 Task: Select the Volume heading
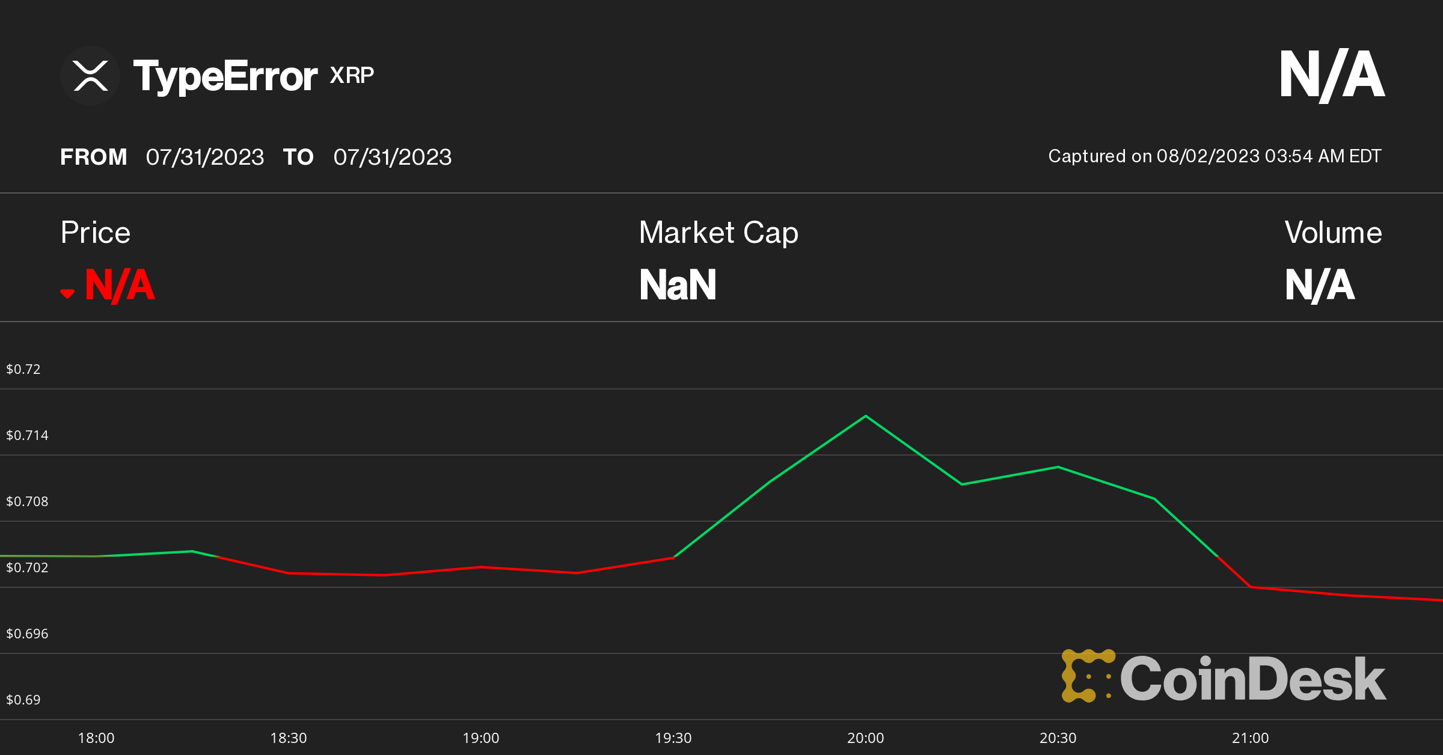point(1333,233)
